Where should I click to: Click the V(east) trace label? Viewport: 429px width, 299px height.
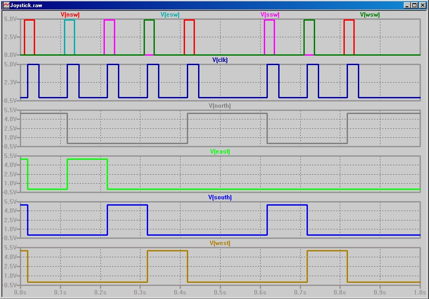[x=220, y=152]
